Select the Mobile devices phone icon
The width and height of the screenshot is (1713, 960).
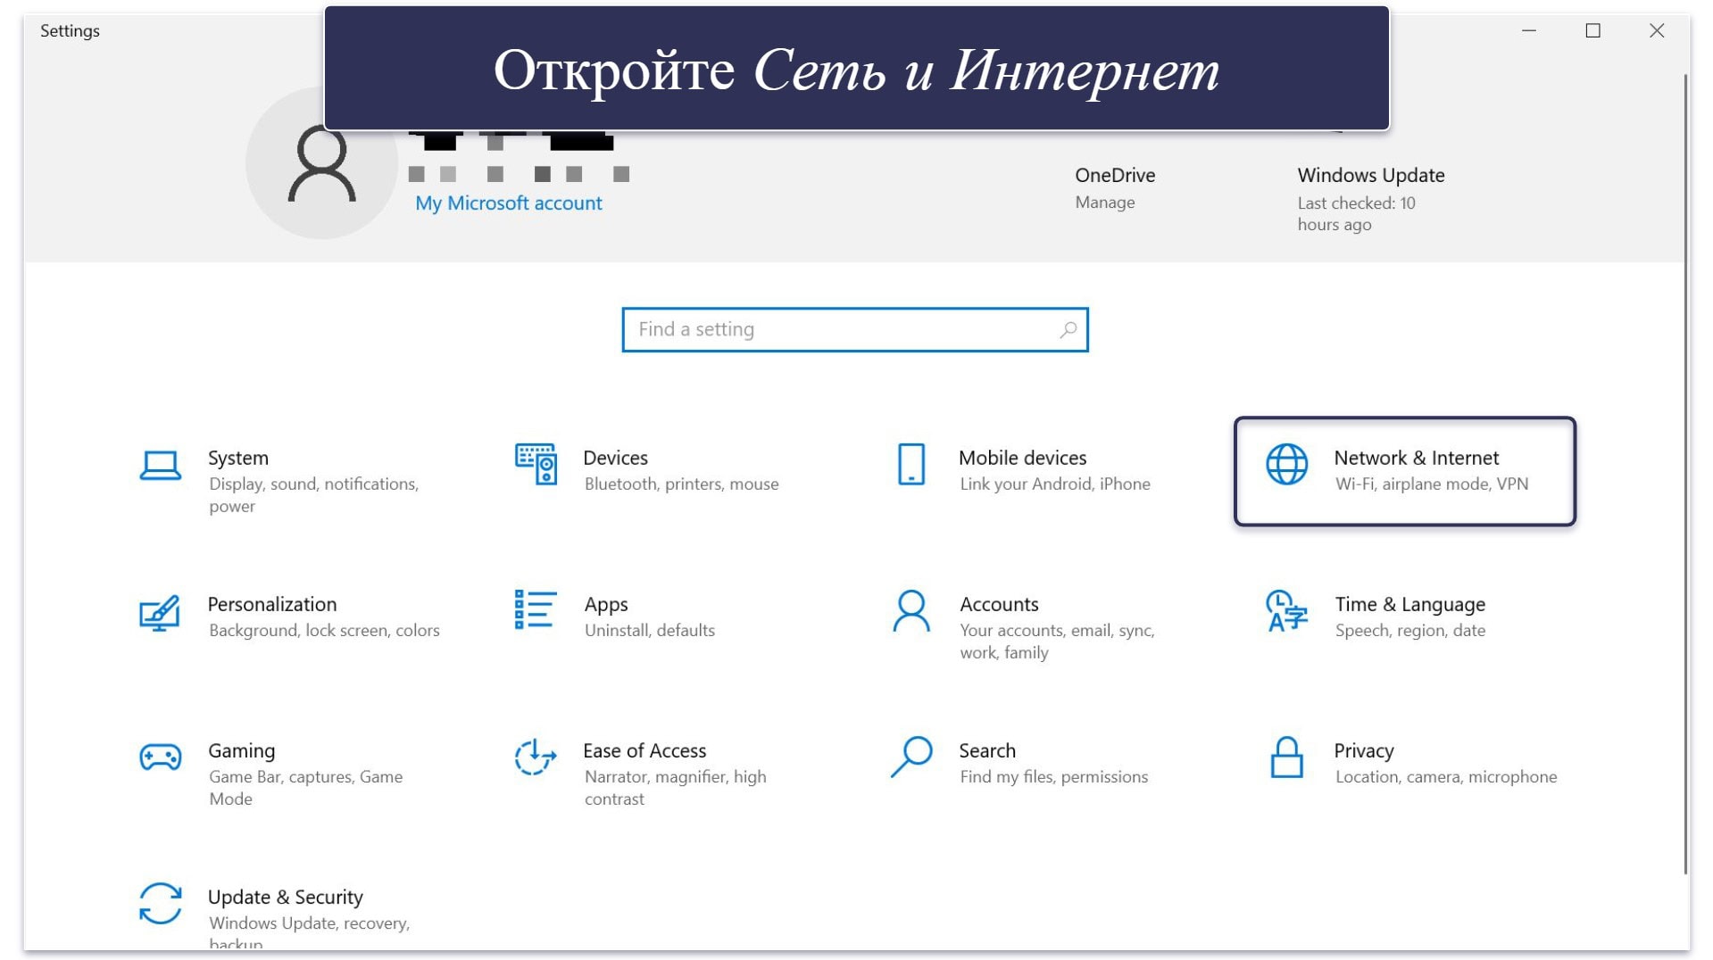tap(911, 464)
